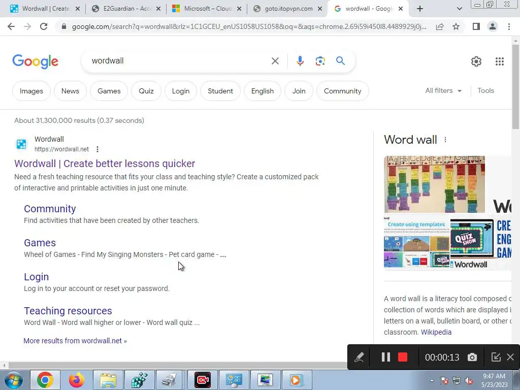Filter results by News
The image size is (520, 390).
click(x=70, y=91)
